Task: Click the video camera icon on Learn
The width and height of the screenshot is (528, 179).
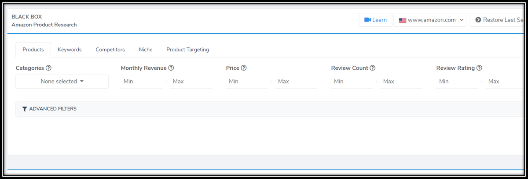Action: click(x=367, y=20)
